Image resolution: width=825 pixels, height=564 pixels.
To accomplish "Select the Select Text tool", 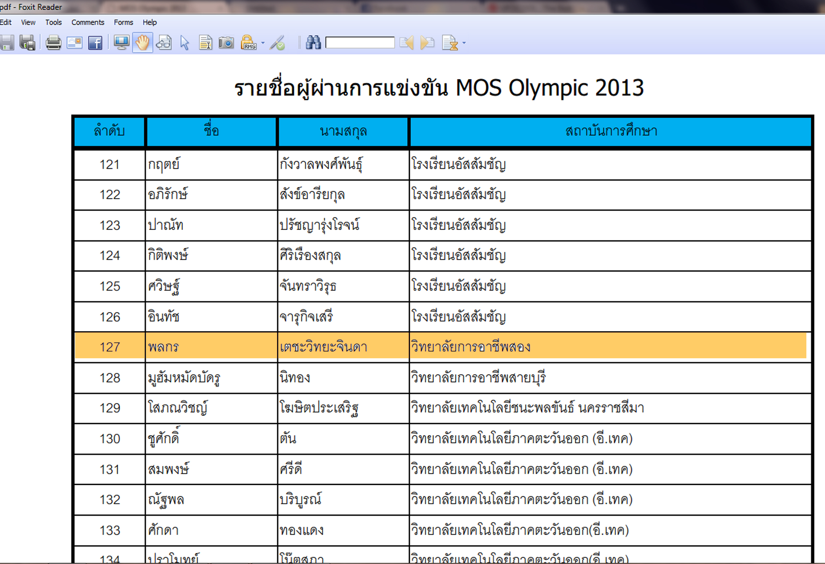I will pyautogui.click(x=206, y=43).
